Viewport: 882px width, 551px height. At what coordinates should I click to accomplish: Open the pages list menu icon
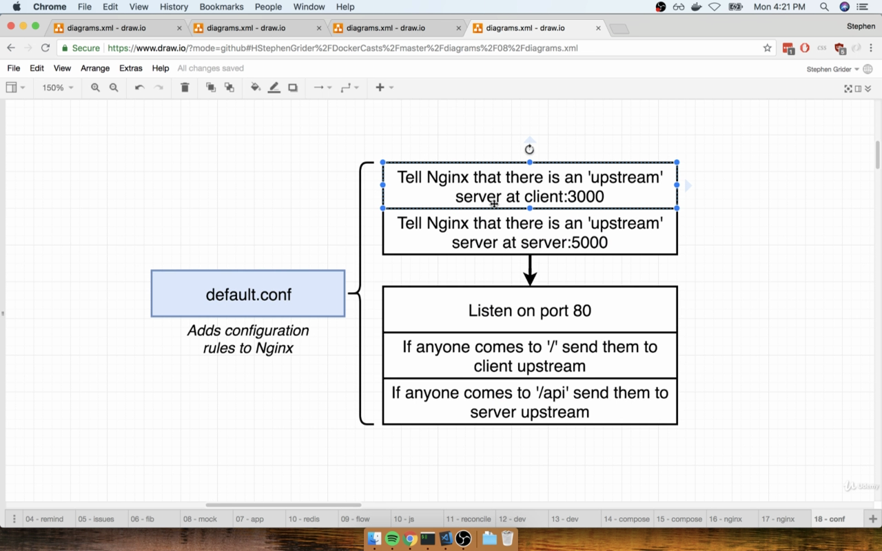(13, 519)
